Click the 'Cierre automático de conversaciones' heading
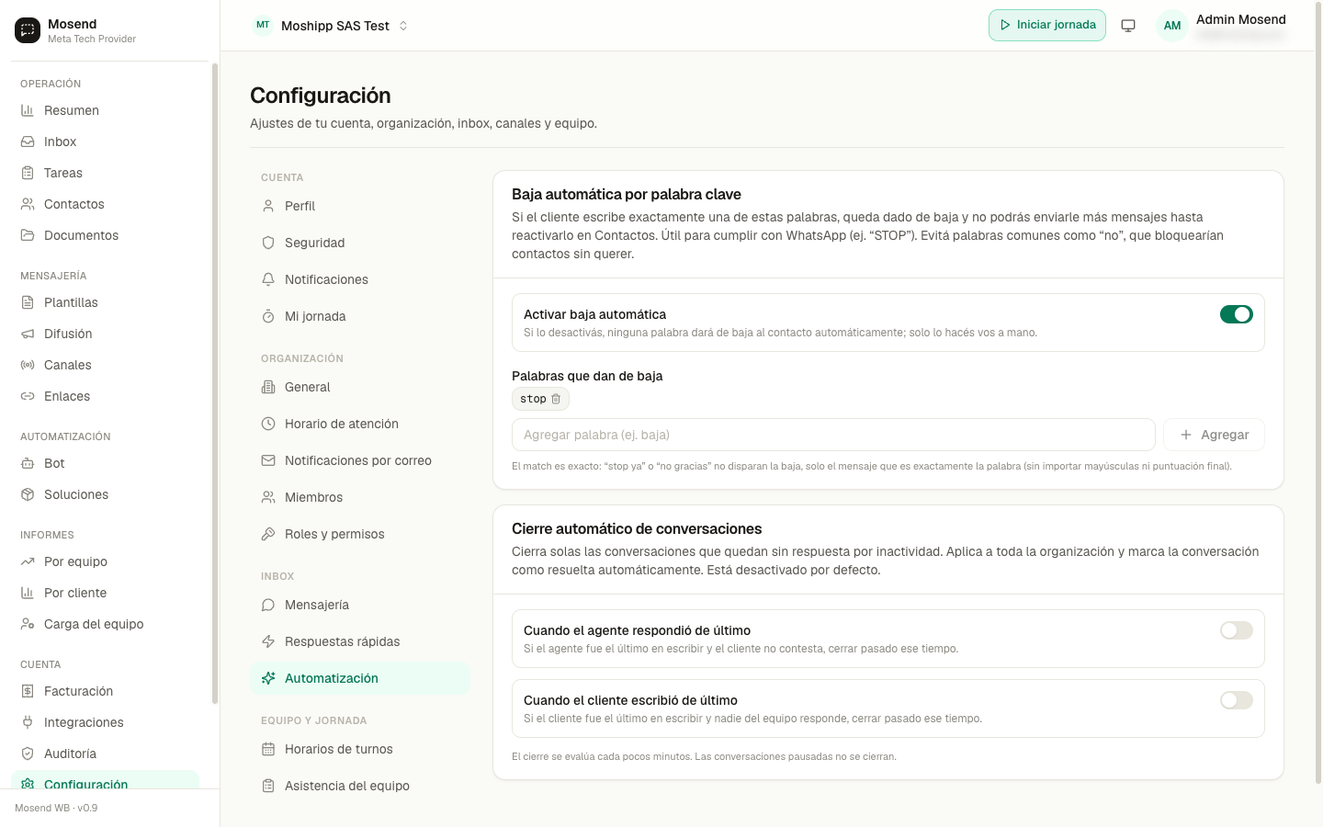The image size is (1323, 827). tap(637, 528)
